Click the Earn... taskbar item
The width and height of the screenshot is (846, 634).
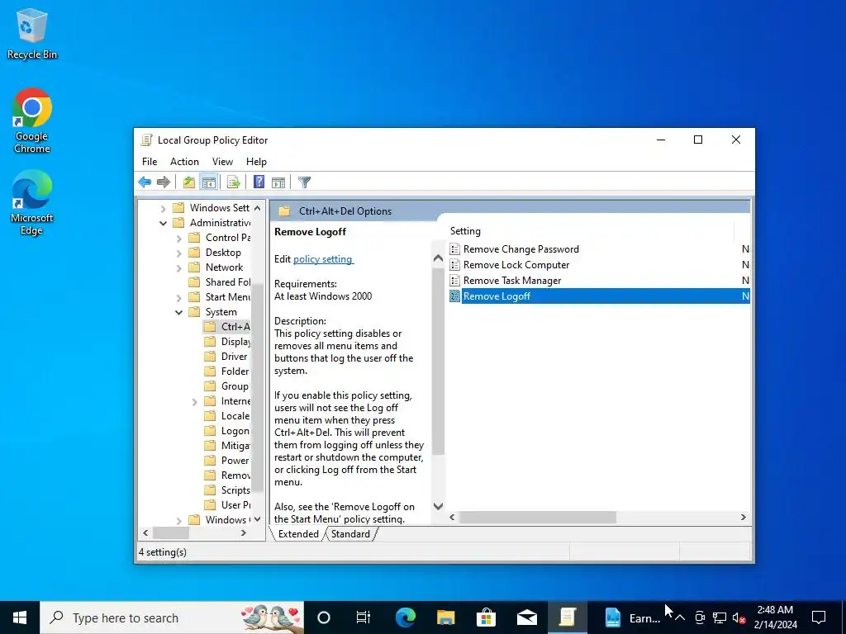pos(632,617)
